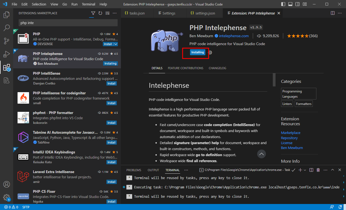Open the File menu
This screenshot has width=346, height=210.
[15, 4]
